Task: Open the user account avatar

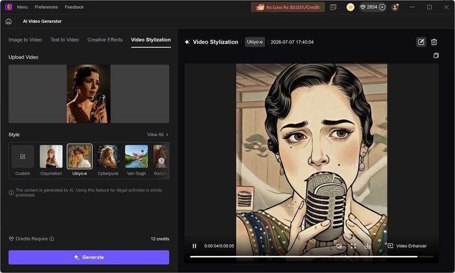Action: (x=395, y=7)
